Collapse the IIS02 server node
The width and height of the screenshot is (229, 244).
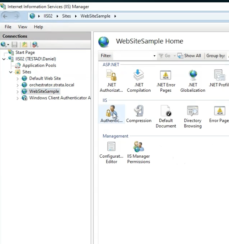(x=4, y=59)
